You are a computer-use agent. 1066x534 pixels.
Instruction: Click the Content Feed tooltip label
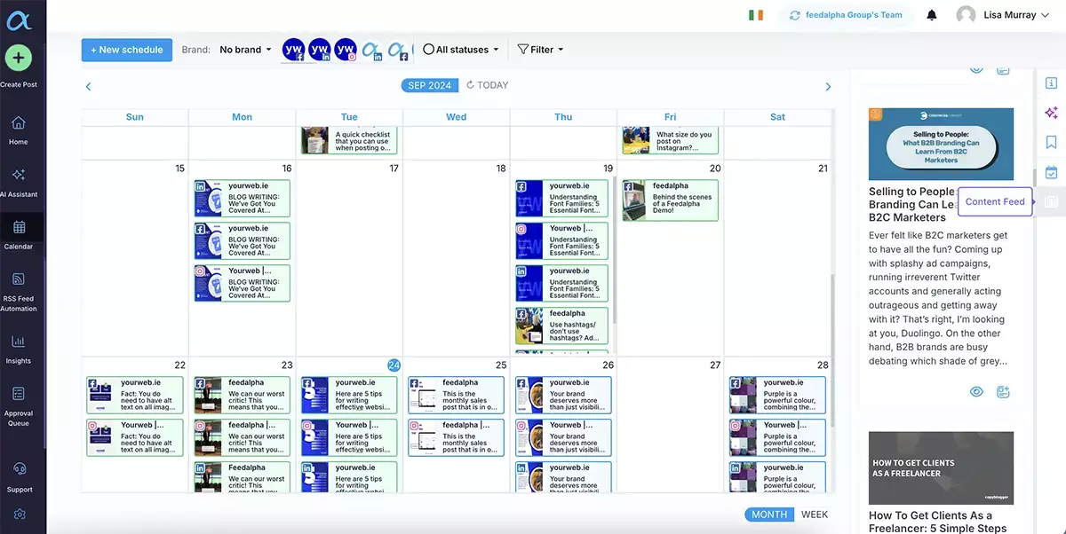[995, 201]
